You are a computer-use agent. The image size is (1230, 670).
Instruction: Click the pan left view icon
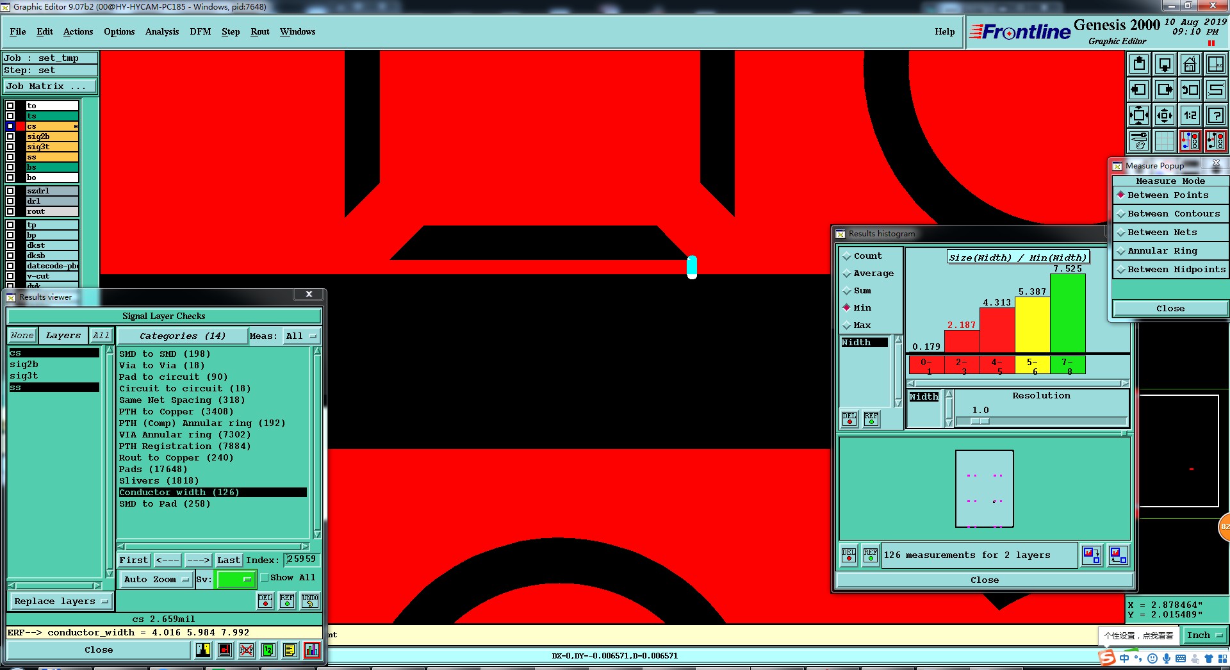click(x=1139, y=90)
